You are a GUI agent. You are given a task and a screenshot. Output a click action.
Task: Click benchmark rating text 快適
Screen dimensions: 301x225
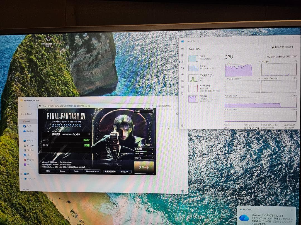tap(87, 145)
